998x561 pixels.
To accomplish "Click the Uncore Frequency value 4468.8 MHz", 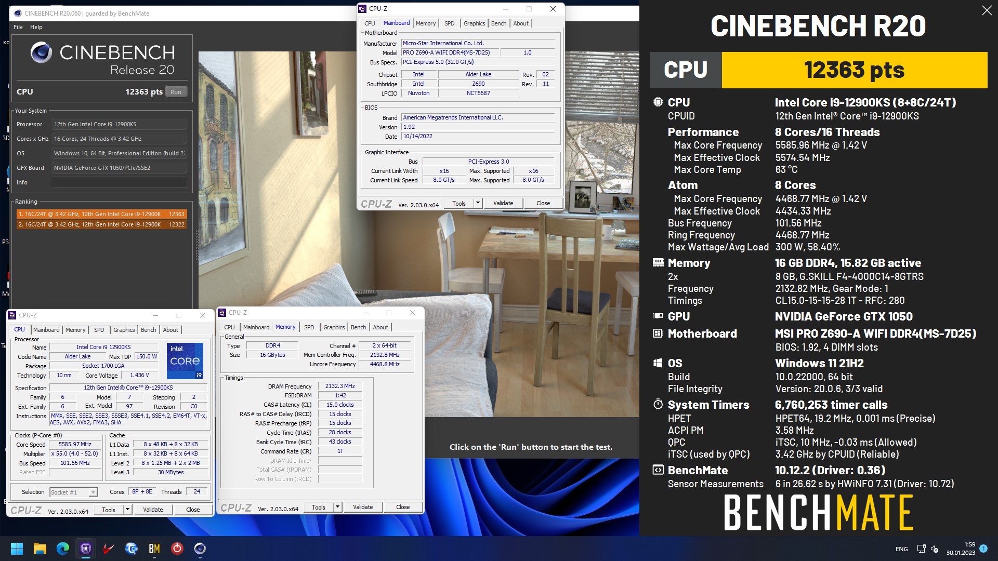I will click(x=385, y=364).
